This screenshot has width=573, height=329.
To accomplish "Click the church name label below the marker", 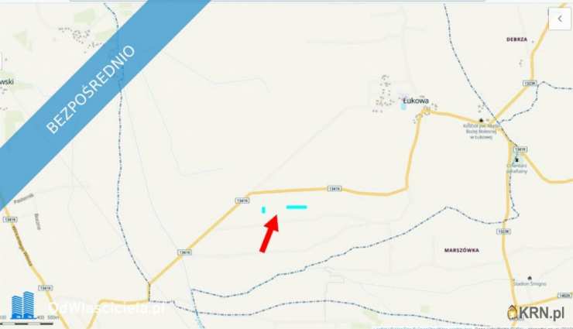I will click(481, 132).
